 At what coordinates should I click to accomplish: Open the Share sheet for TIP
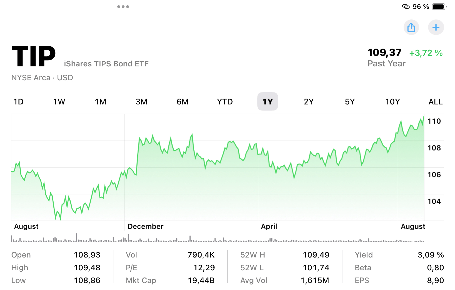pos(411,27)
